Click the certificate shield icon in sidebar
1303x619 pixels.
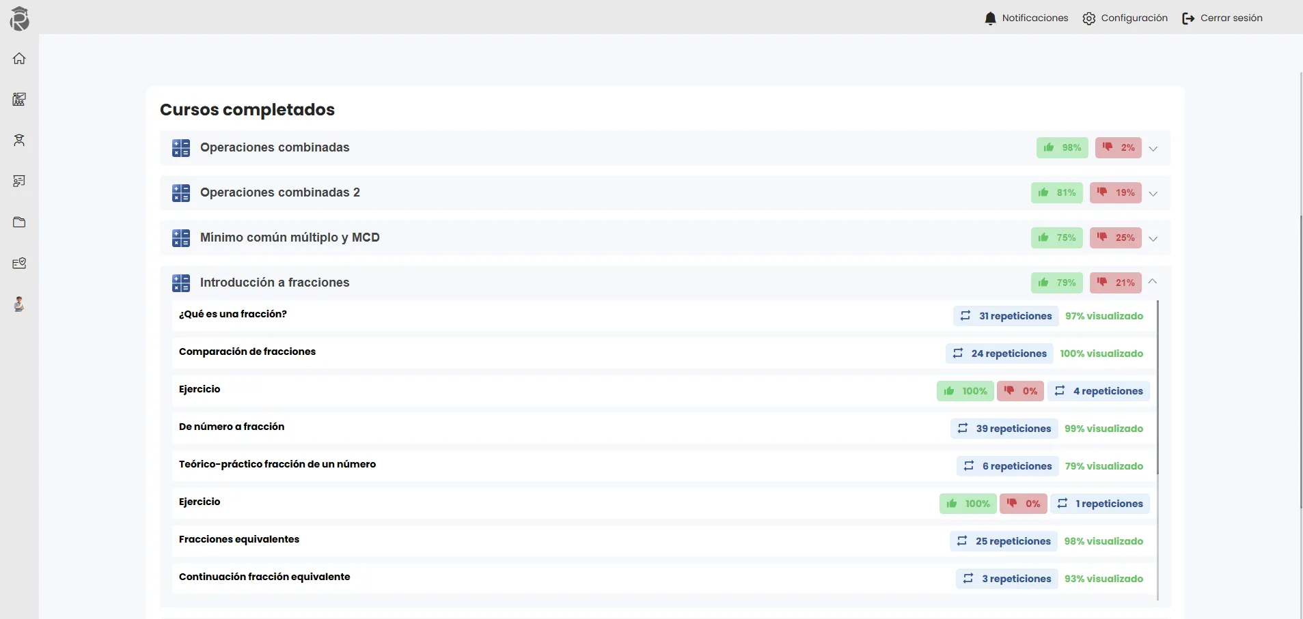[x=19, y=263]
